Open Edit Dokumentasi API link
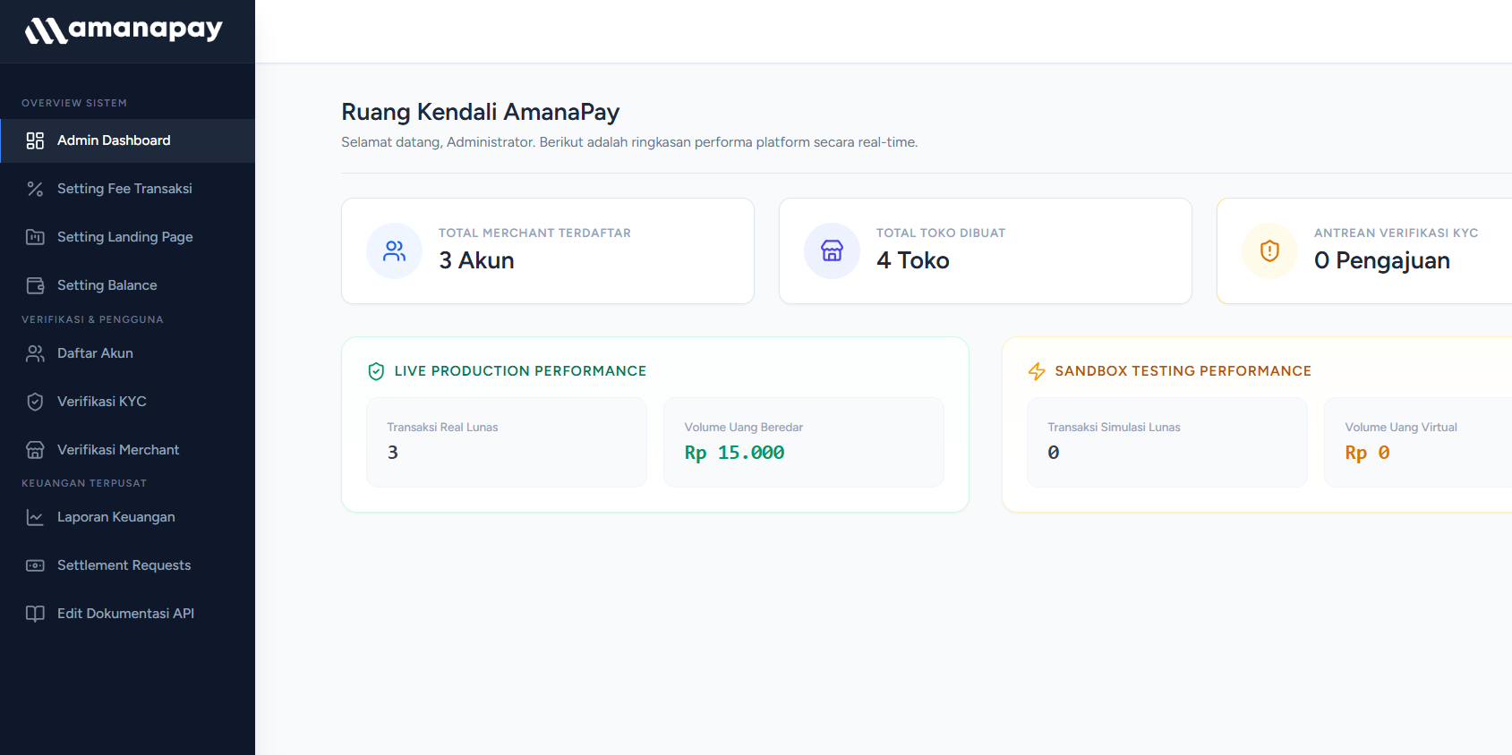Viewport: 1512px width, 755px height. coord(127,614)
